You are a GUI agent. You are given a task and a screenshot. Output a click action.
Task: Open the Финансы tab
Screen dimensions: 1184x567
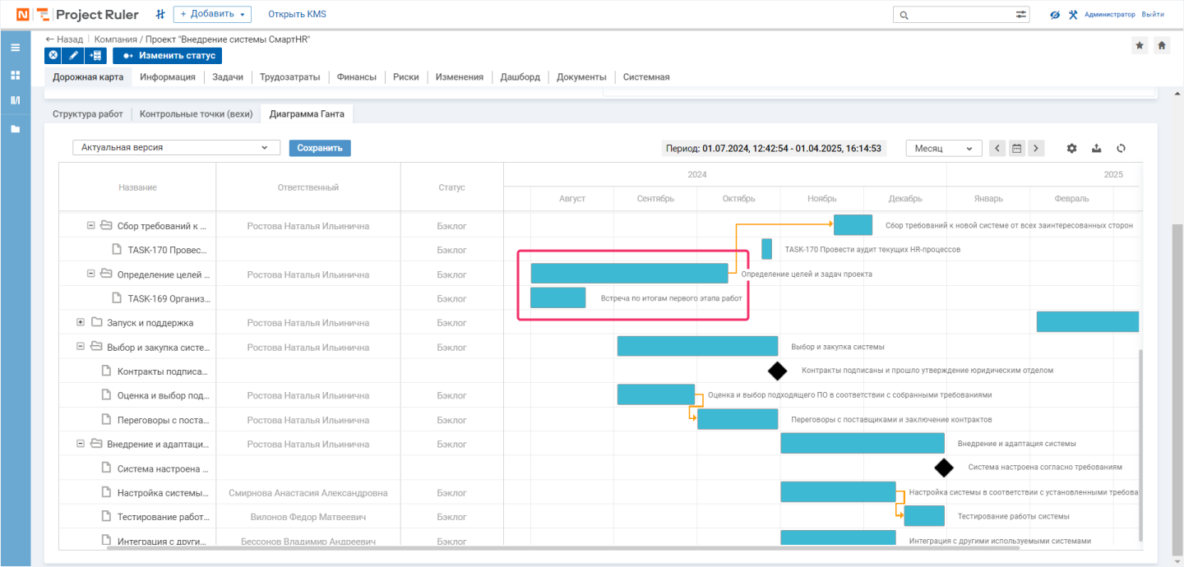click(x=357, y=77)
